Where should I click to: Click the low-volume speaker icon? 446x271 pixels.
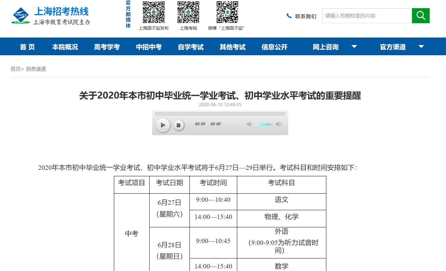(x=249, y=124)
